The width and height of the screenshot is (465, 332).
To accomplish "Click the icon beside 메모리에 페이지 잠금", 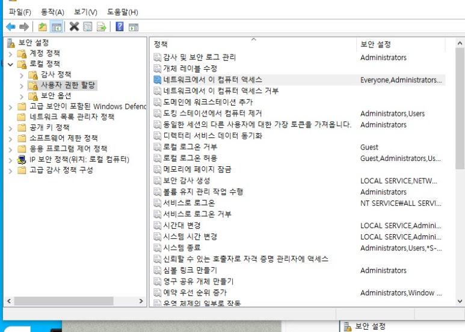I will point(157,169).
